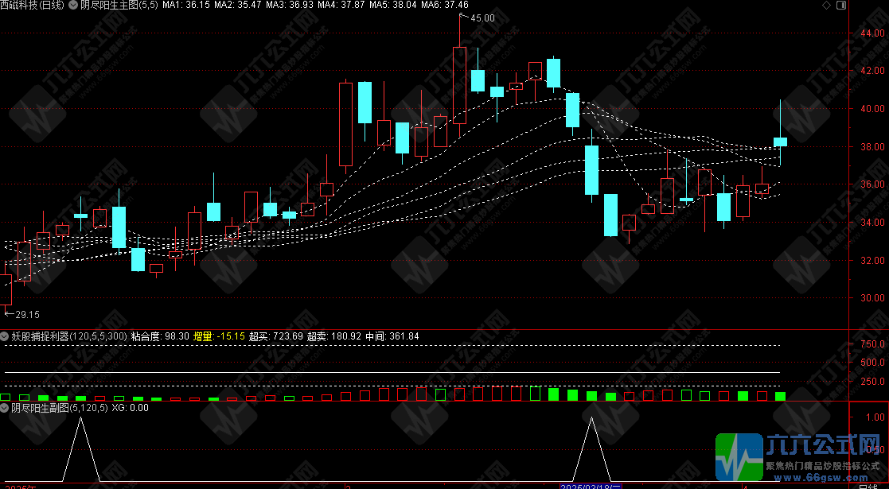Select the 妖股捕捉利器(120,5,5,300) indicator label
Image resolution: width=889 pixels, height=489 pixels.
tap(68, 336)
